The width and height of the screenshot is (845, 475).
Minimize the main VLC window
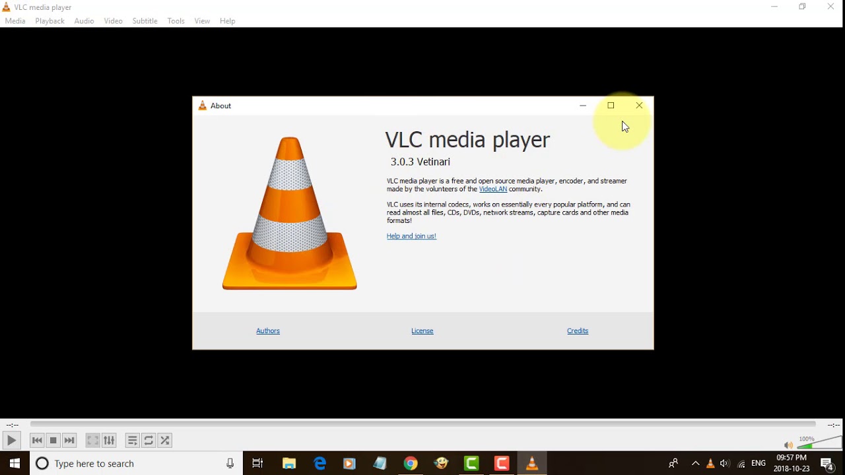(774, 7)
